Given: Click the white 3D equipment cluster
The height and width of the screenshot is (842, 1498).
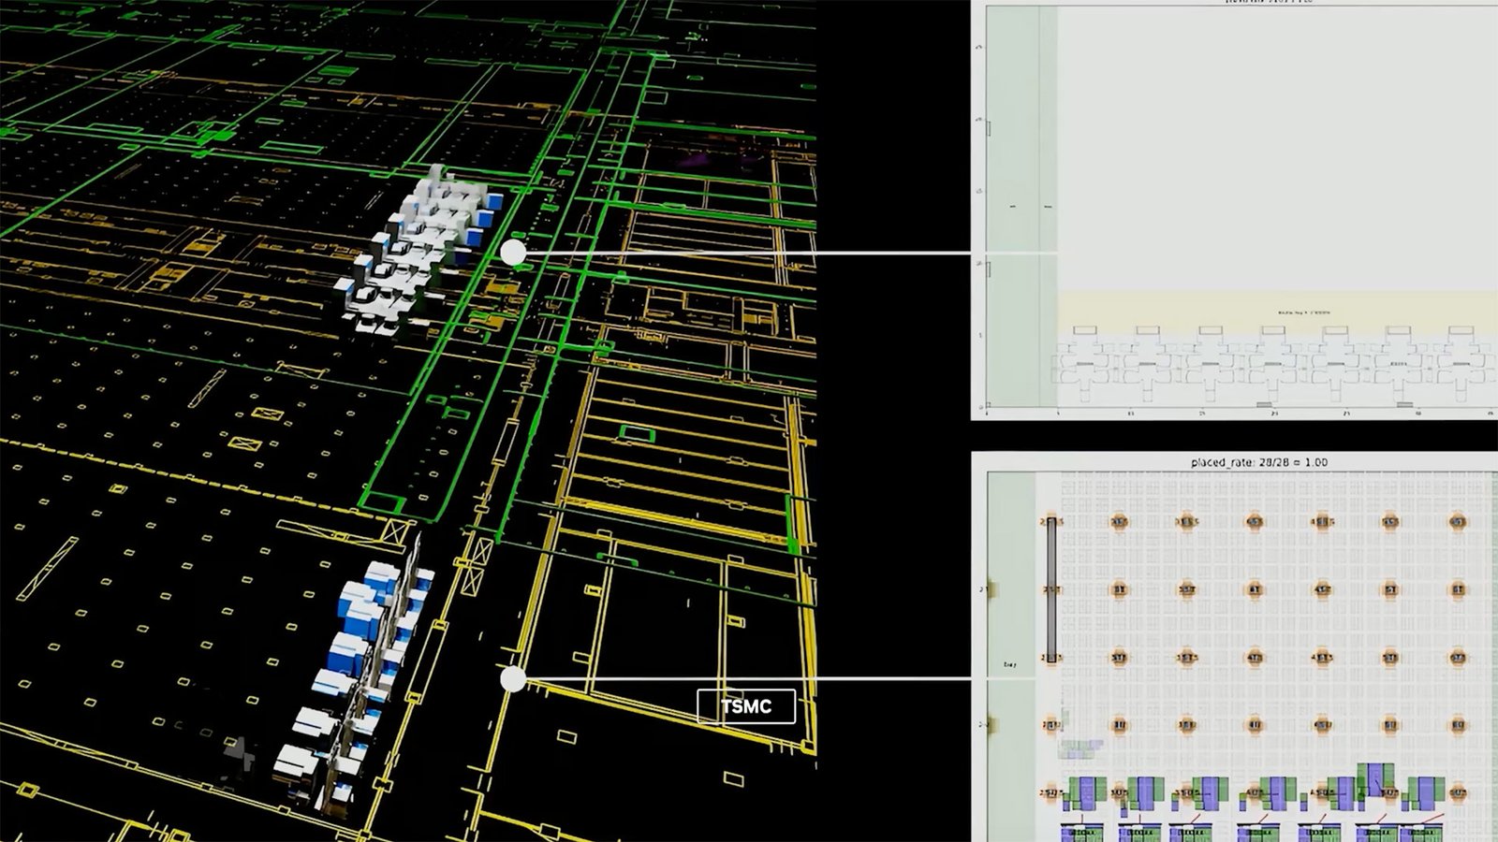Looking at the screenshot, I should pos(419,251).
